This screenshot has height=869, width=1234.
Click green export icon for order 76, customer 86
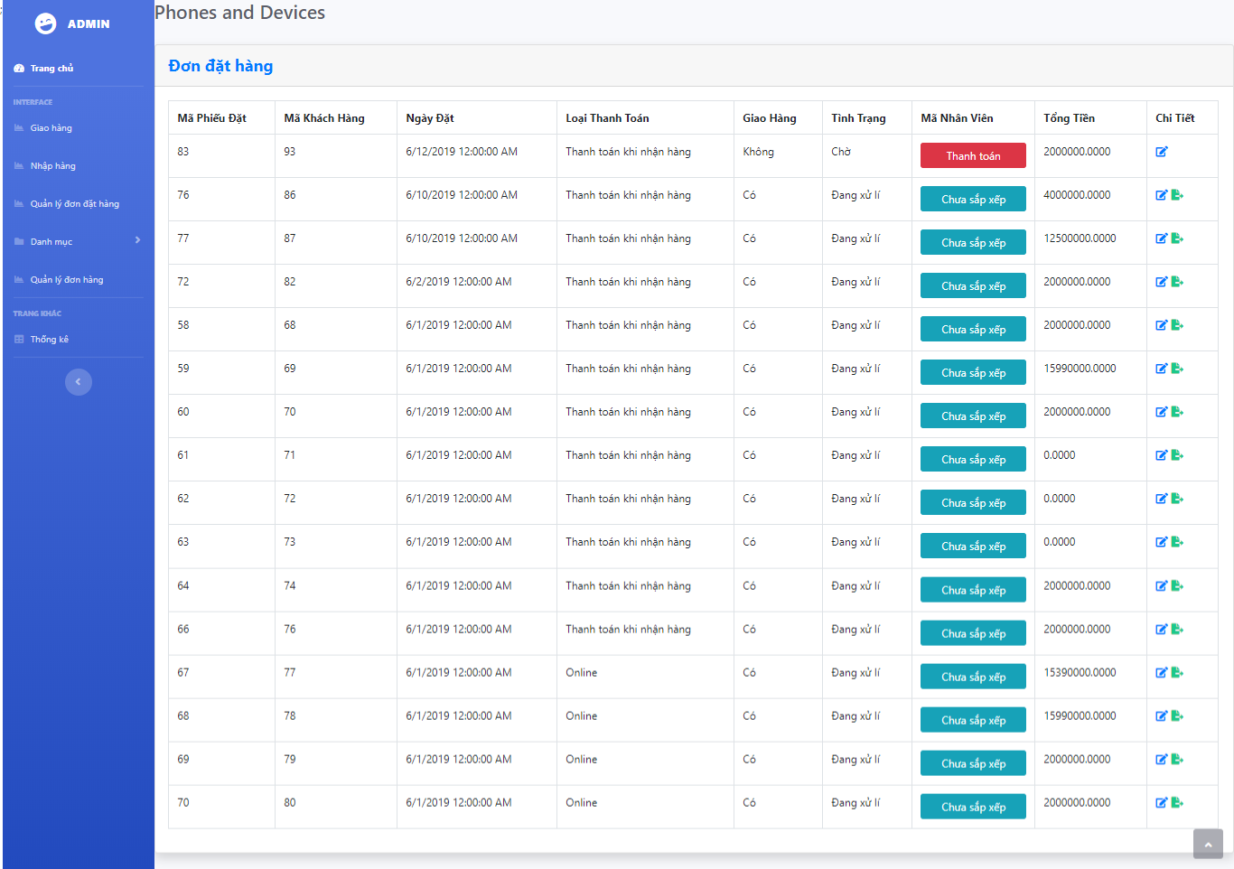pyautogui.click(x=1177, y=195)
